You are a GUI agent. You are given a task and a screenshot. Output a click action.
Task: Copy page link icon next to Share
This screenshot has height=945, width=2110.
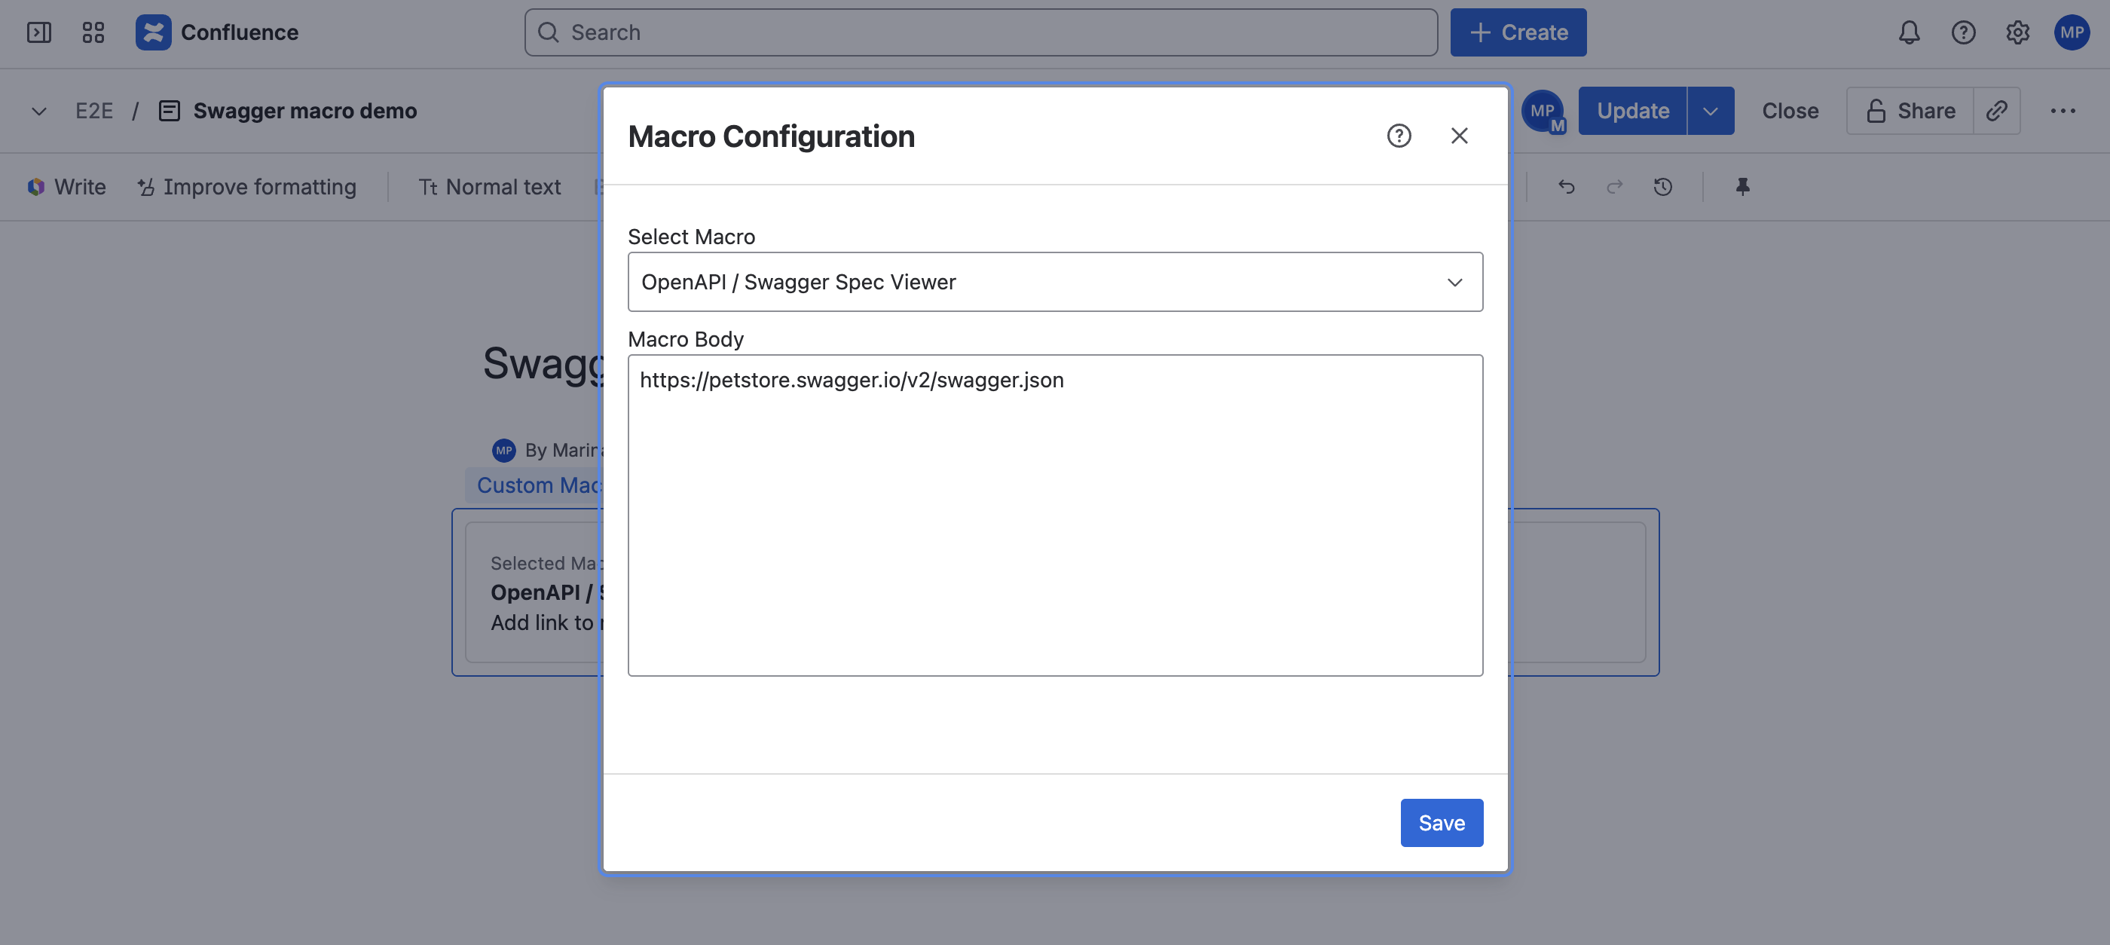[1996, 111]
